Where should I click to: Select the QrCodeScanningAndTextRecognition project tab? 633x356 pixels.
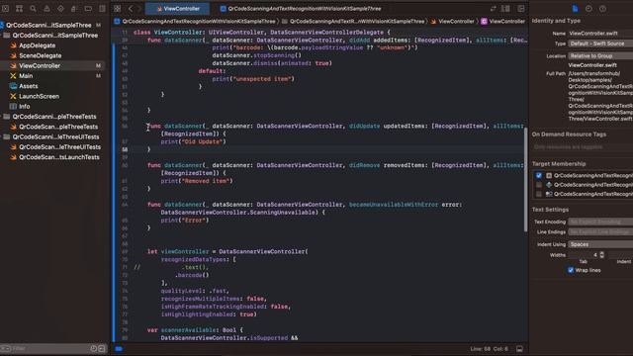click(x=301, y=9)
